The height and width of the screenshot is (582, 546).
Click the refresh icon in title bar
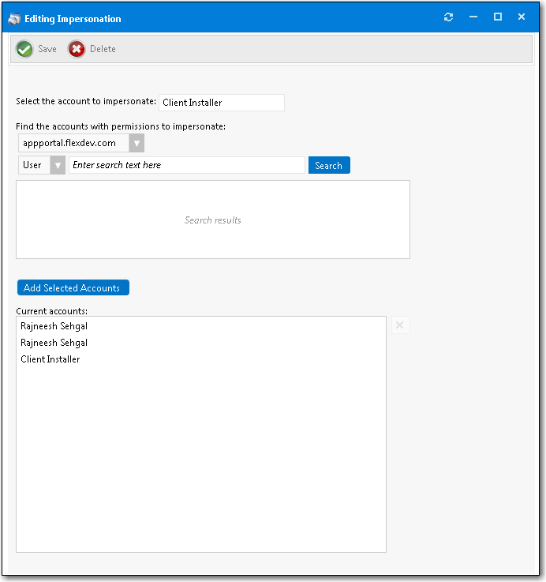[449, 17]
